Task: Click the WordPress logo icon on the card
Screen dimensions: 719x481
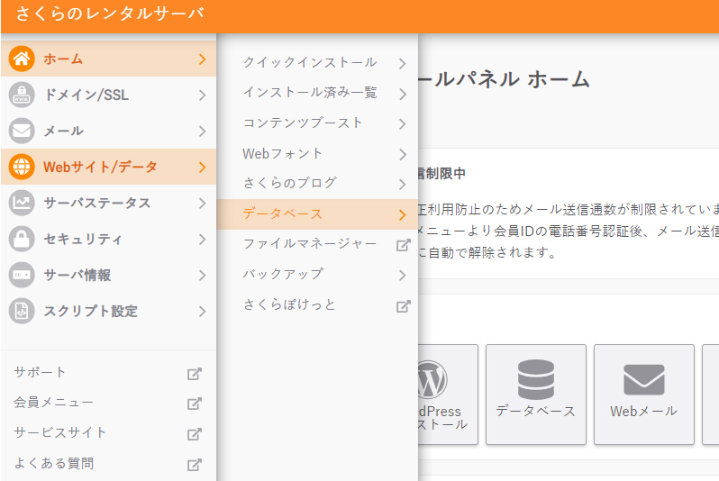Action: (432, 379)
